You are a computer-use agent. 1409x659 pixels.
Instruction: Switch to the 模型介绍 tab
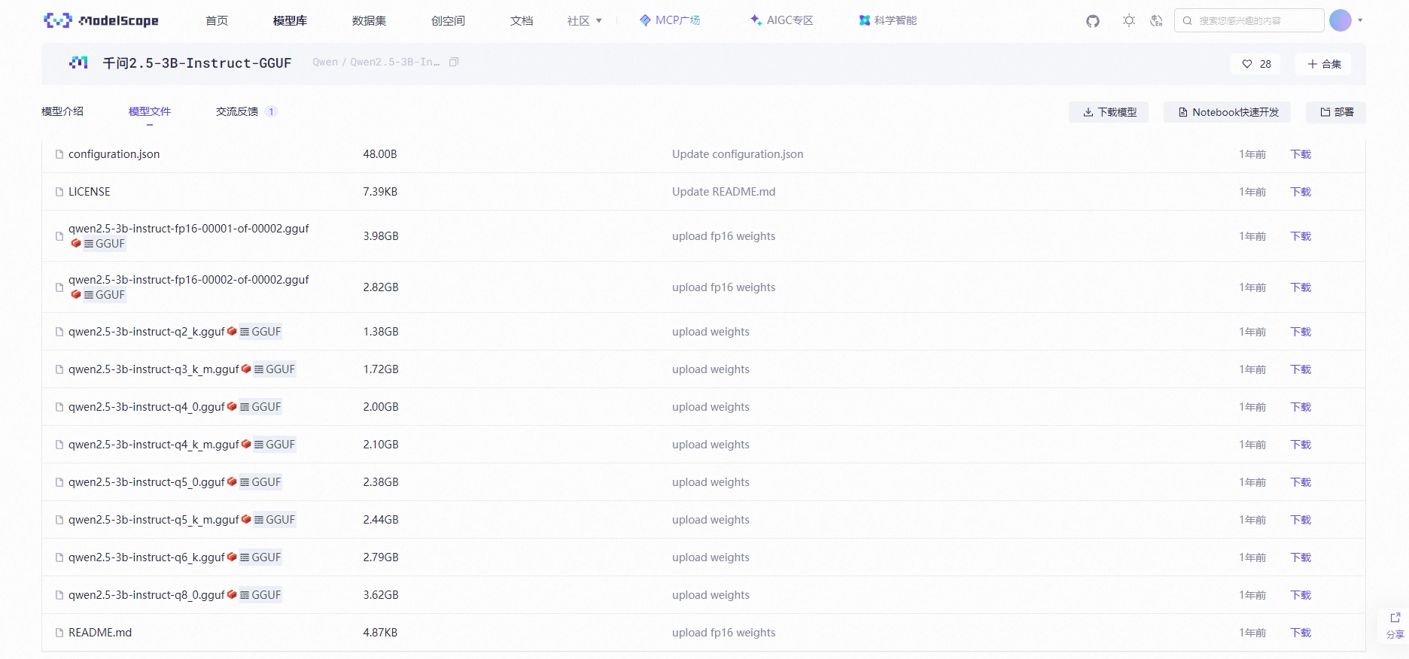pyautogui.click(x=62, y=111)
